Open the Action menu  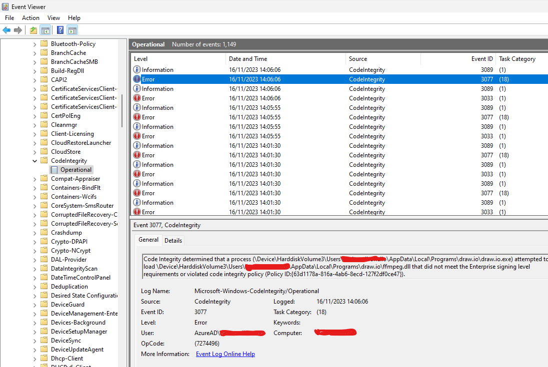click(x=30, y=18)
